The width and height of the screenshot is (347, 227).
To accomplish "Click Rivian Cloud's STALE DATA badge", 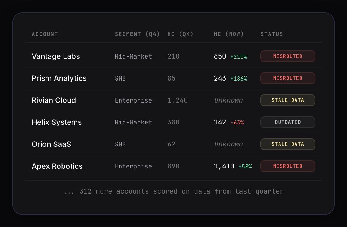I will (x=288, y=100).
